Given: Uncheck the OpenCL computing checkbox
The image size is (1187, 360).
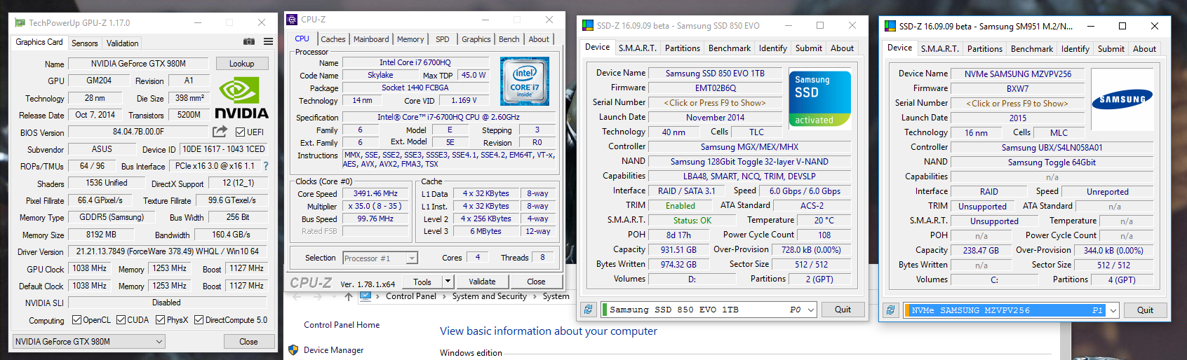Looking at the screenshot, I should click(77, 320).
